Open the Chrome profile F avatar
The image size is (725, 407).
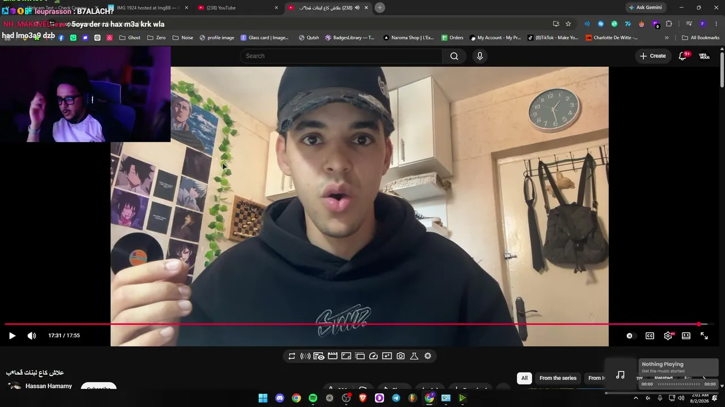[x=703, y=24]
